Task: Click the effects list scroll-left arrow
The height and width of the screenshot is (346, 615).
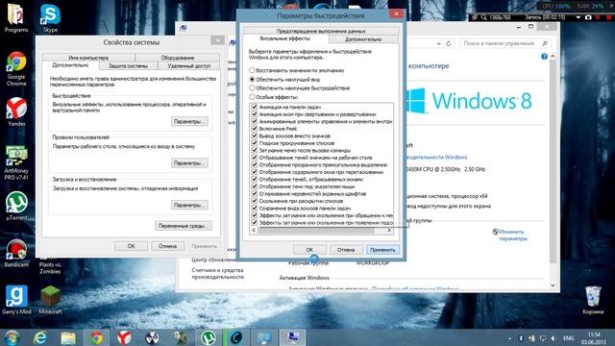Action: (254, 231)
